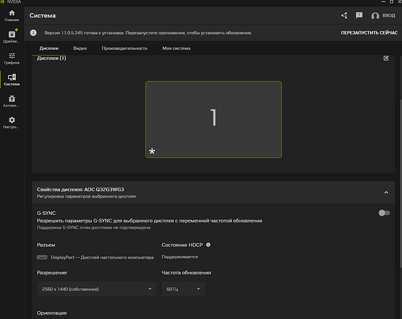Click the ВХОД user avatar
This screenshot has width=402, height=319.
click(x=375, y=16)
